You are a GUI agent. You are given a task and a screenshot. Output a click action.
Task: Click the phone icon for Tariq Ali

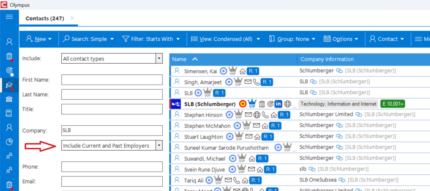[237, 180]
